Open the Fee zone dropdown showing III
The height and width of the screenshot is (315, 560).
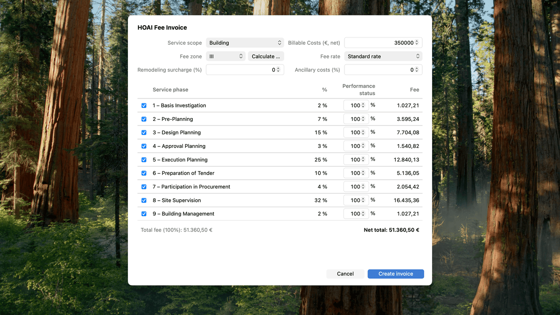226,56
